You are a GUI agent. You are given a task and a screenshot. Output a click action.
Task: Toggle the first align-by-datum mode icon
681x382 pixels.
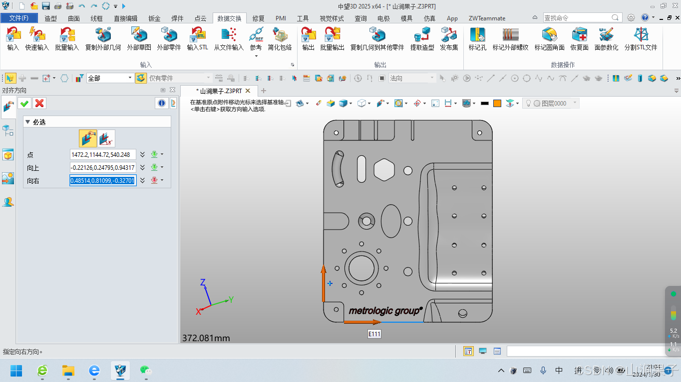(x=87, y=137)
